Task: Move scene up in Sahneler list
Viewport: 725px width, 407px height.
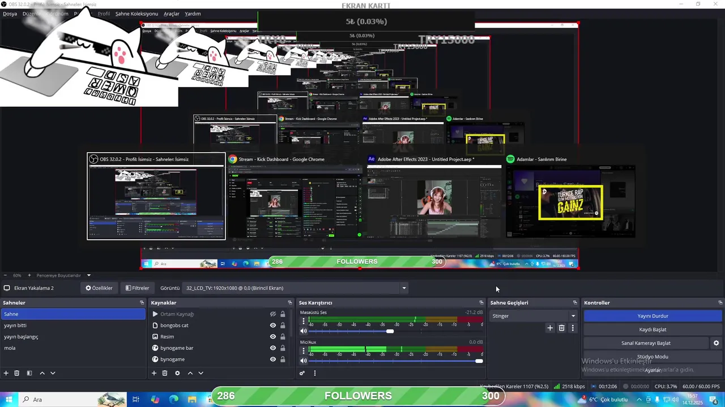Action: tap(42, 373)
